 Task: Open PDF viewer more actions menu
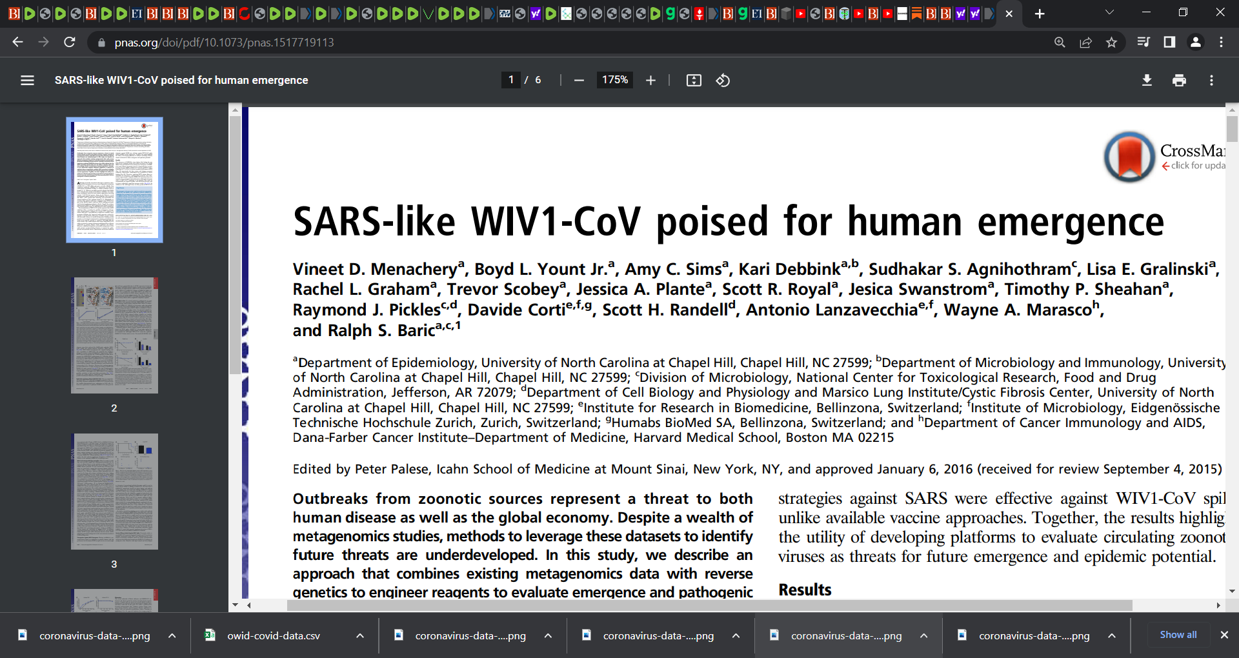[1211, 80]
